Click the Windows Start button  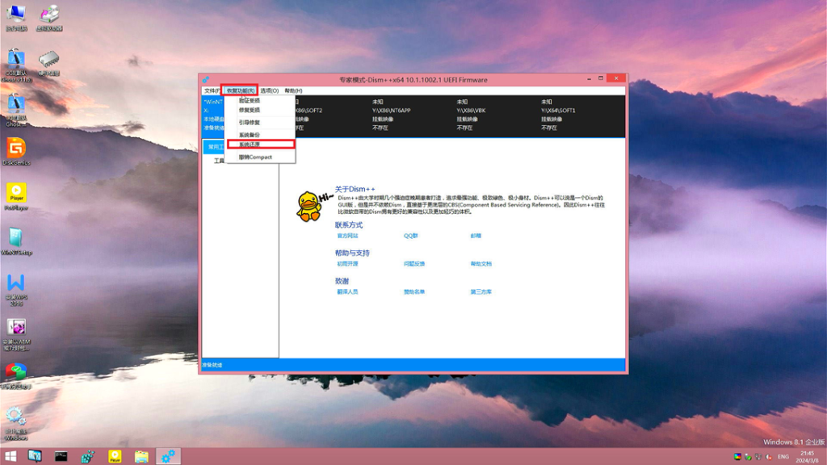coord(11,456)
